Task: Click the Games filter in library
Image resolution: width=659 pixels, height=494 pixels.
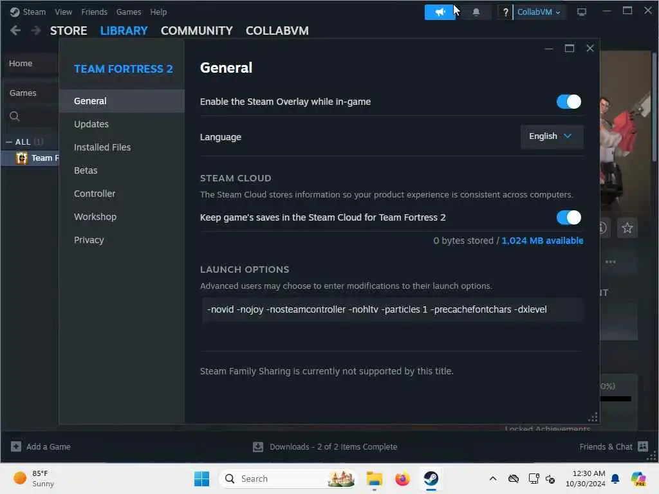Action: click(x=23, y=93)
